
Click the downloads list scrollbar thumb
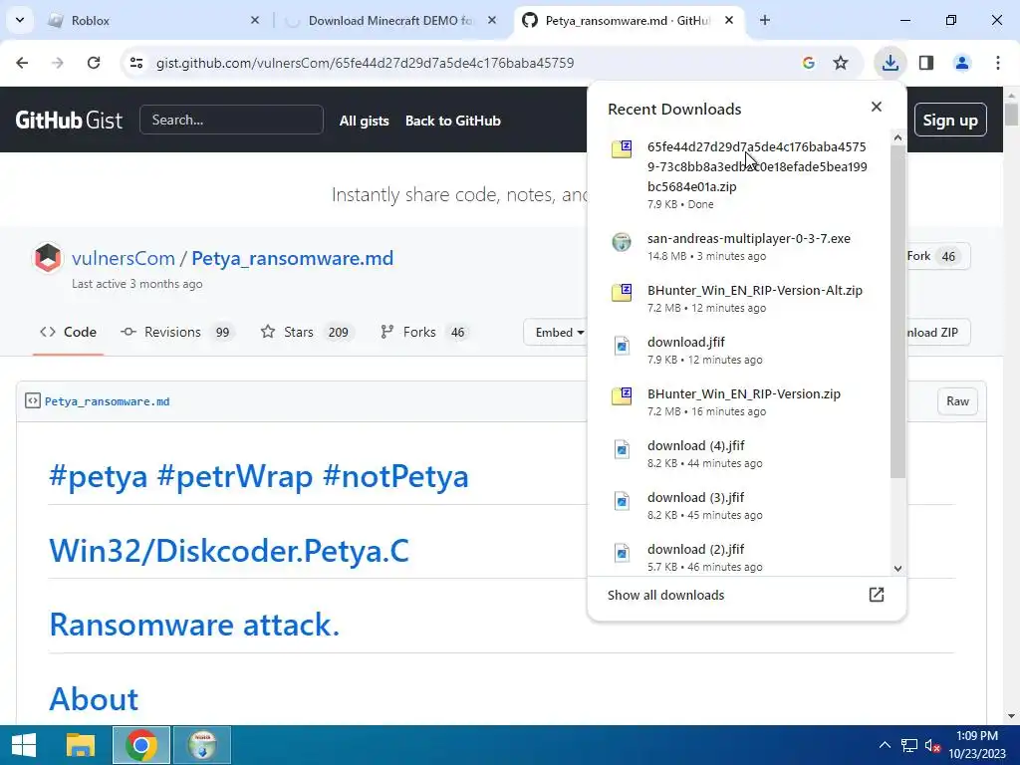pyautogui.click(x=897, y=311)
